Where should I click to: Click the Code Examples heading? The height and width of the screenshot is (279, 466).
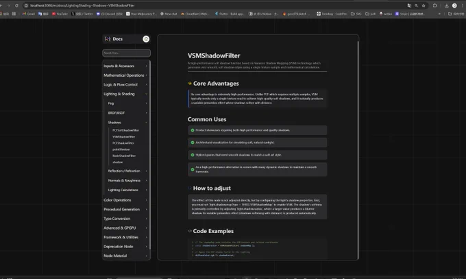click(213, 231)
